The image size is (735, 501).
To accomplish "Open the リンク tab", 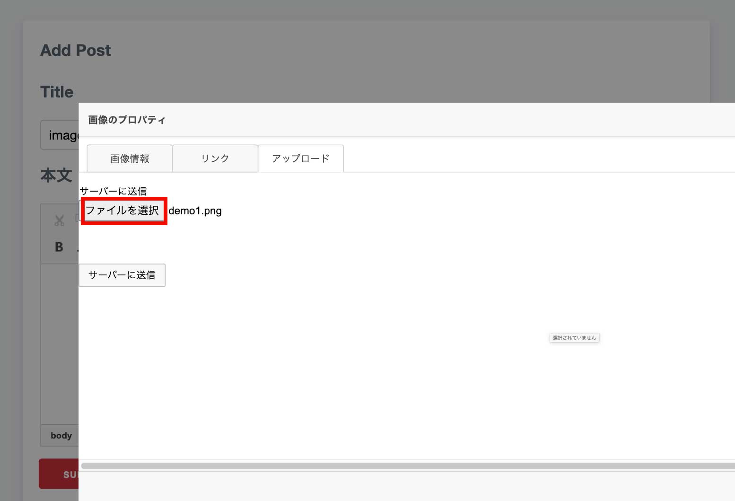I will 215,158.
